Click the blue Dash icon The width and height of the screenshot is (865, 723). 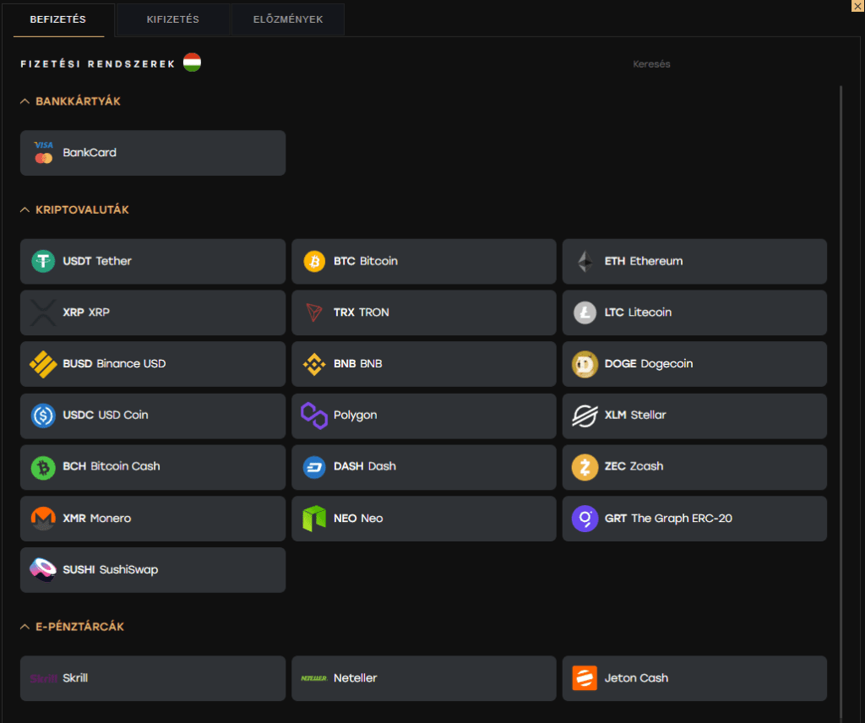[314, 468]
